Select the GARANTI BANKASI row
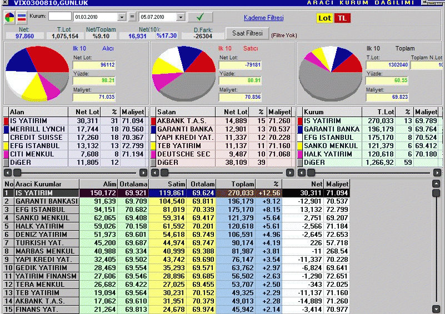This screenshot has height=314, width=445. 177,201
